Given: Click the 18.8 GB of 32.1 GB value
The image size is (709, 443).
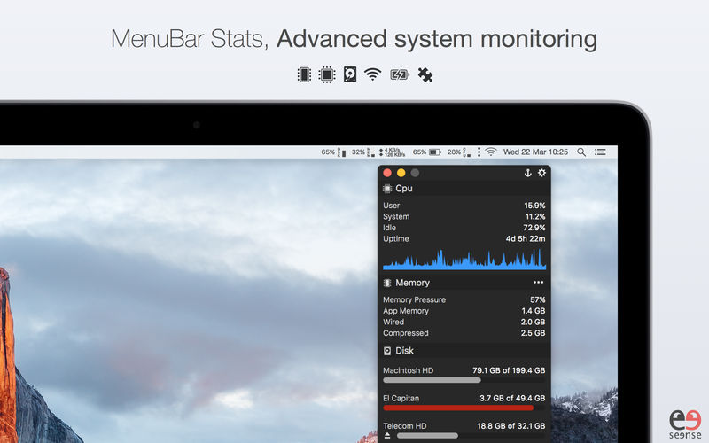Looking at the screenshot, I should (x=511, y=426).
